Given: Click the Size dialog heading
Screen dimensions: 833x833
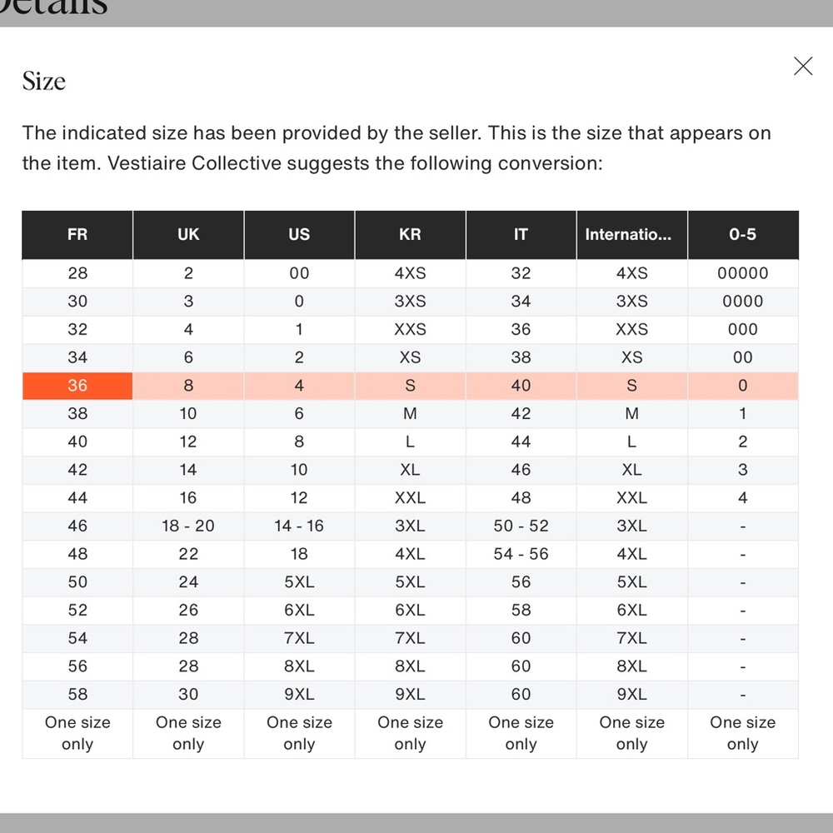Looking at the screenshot, I should [44, 82].
